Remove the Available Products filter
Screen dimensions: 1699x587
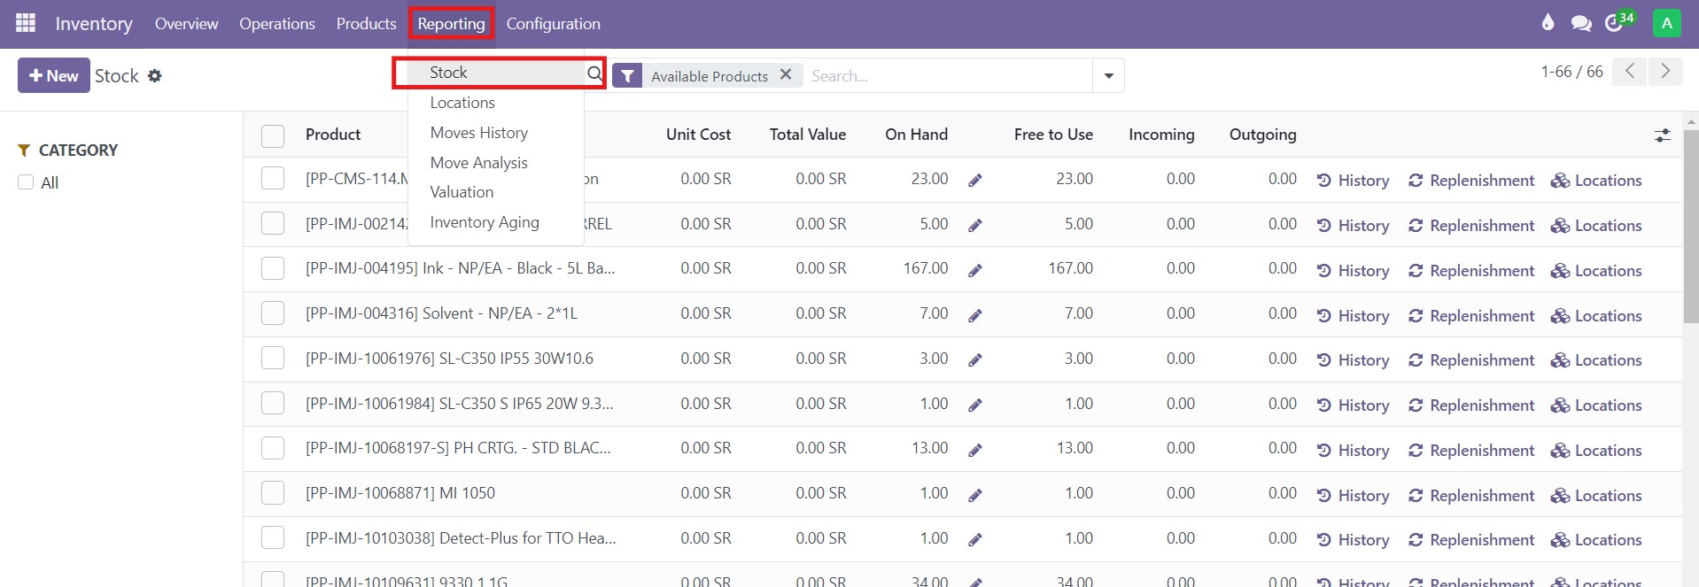point(786,75)
